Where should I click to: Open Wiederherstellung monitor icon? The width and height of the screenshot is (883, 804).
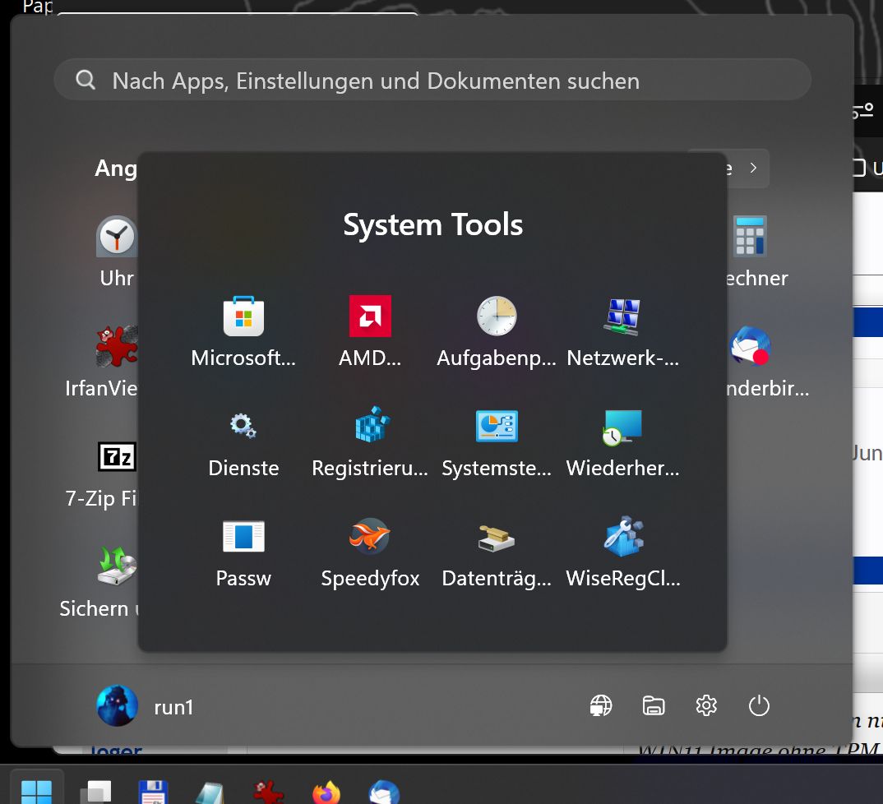click(x=622, y=428)
